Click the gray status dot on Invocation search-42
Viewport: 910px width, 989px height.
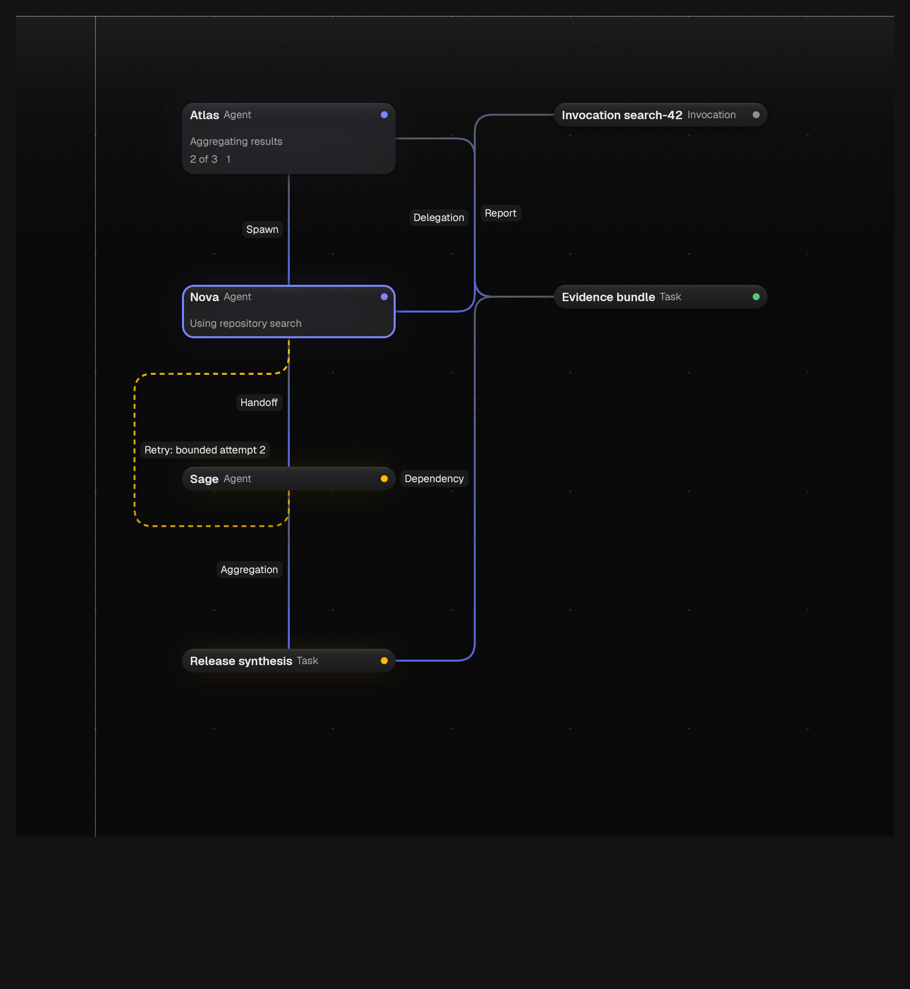tap(756, 115)
